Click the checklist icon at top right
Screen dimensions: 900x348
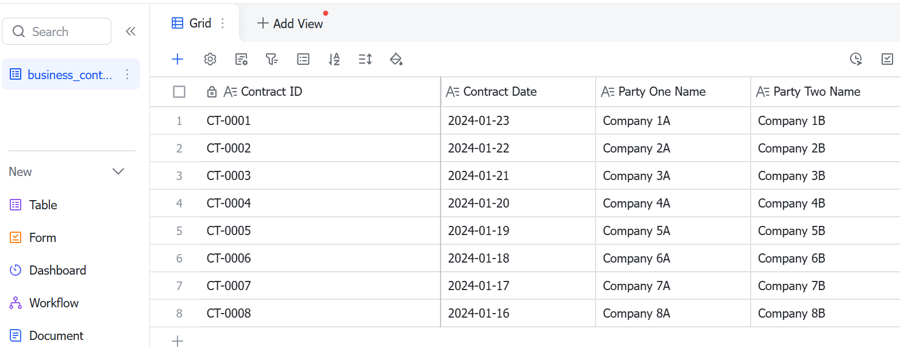[x=887, y=59]
